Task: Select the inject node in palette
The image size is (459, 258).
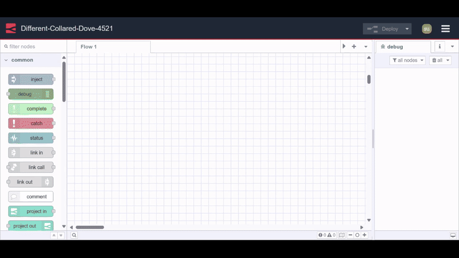Action: pos(31,79)
